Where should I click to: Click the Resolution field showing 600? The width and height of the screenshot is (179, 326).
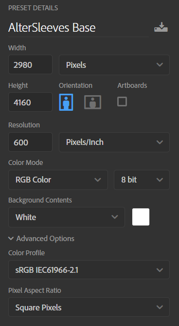[x=30, y=142]
